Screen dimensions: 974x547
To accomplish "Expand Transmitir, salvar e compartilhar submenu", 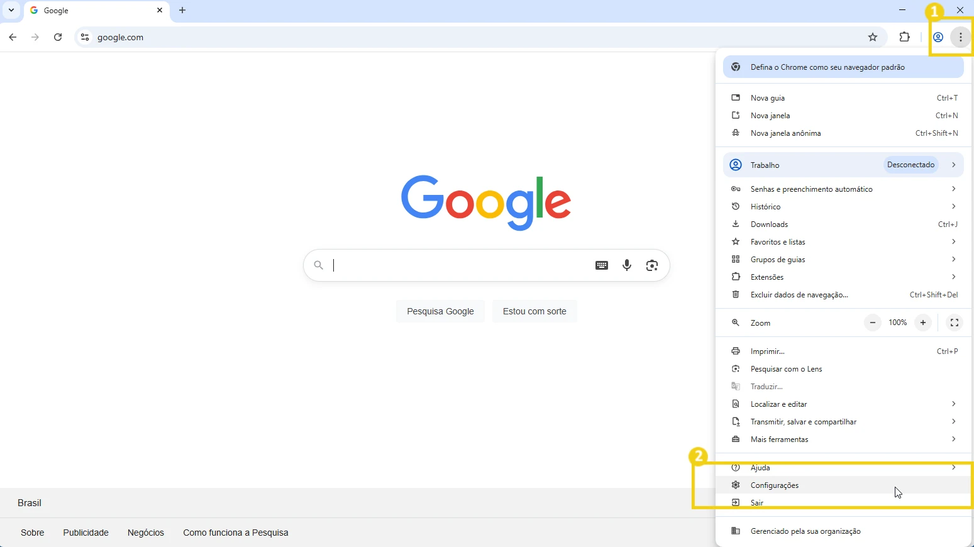I will [x=843, y=422].
